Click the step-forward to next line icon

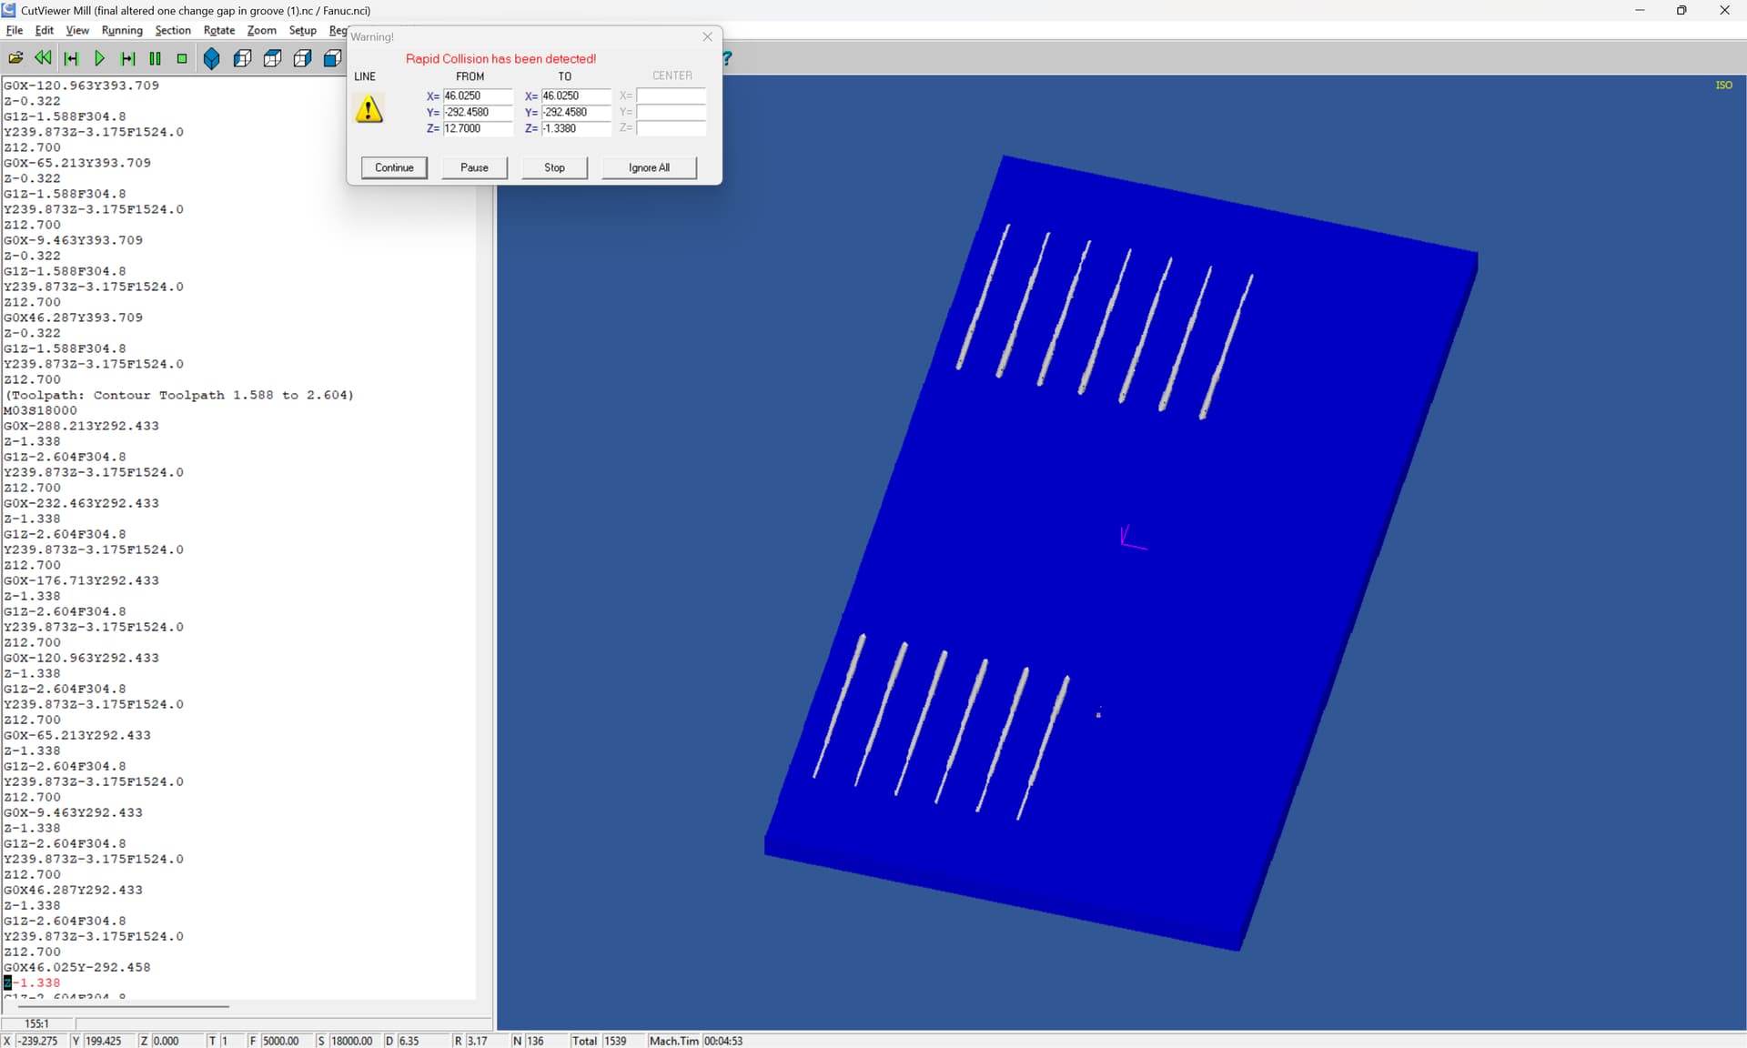(127, 58)
